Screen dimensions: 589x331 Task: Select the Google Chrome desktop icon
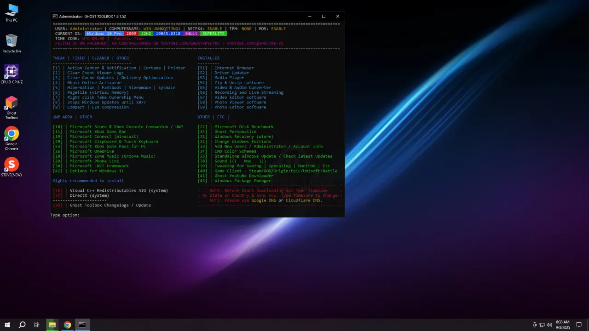pyautogui.click(x=12, y=138)
